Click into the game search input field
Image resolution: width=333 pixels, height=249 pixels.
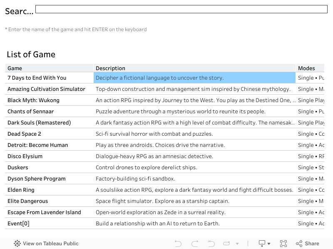(181, 9)
